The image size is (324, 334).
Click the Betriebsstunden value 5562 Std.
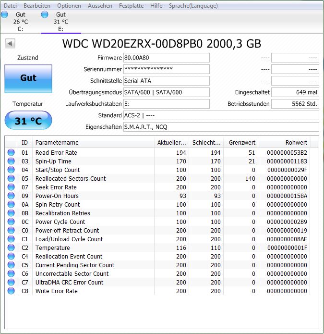click(x=295, y=104)
